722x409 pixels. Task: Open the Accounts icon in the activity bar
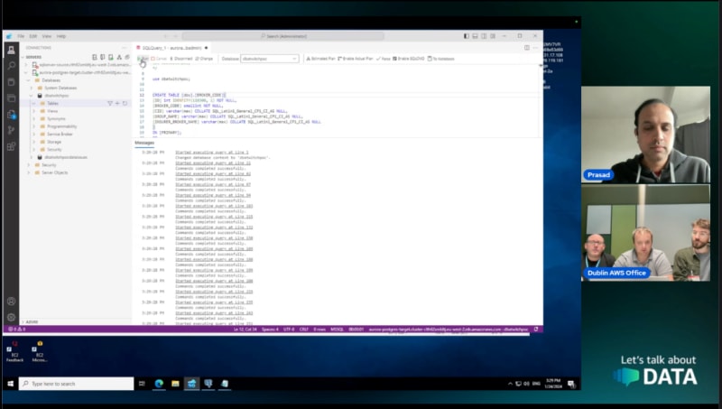tap(11, 301)
